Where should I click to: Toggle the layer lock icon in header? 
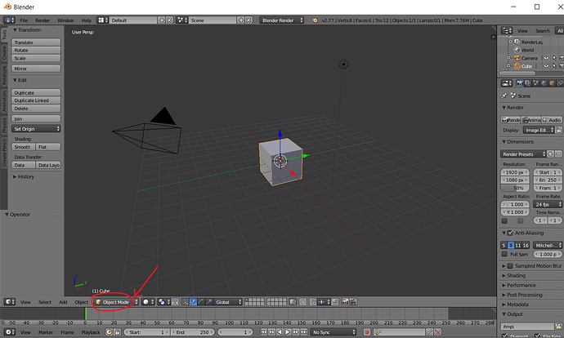[293, 302]
